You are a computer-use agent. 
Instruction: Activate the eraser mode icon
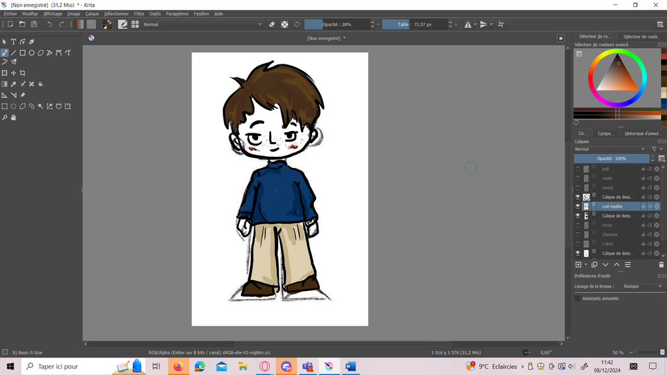coord(272,24)
